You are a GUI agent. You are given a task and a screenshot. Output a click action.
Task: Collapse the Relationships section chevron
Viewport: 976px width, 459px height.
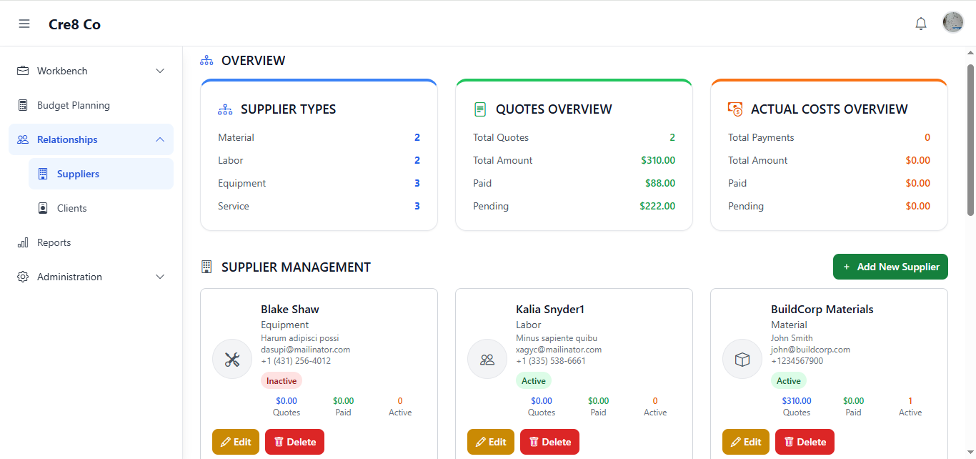(x=160, y=139)
